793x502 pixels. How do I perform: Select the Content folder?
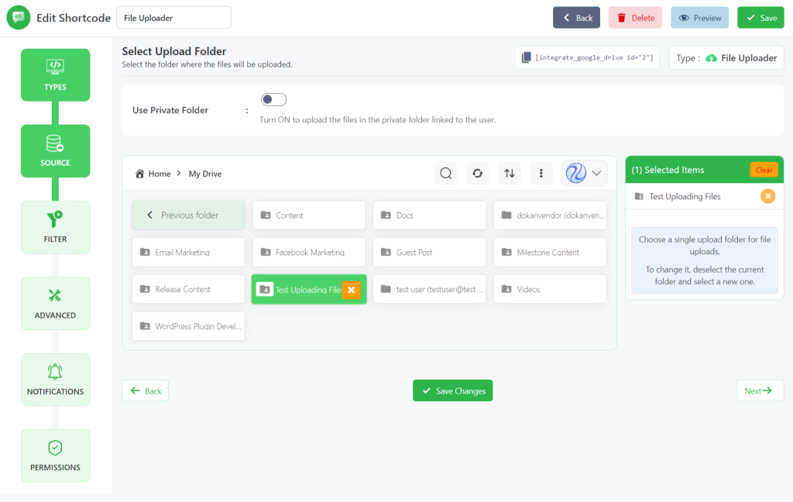[309, 215]
